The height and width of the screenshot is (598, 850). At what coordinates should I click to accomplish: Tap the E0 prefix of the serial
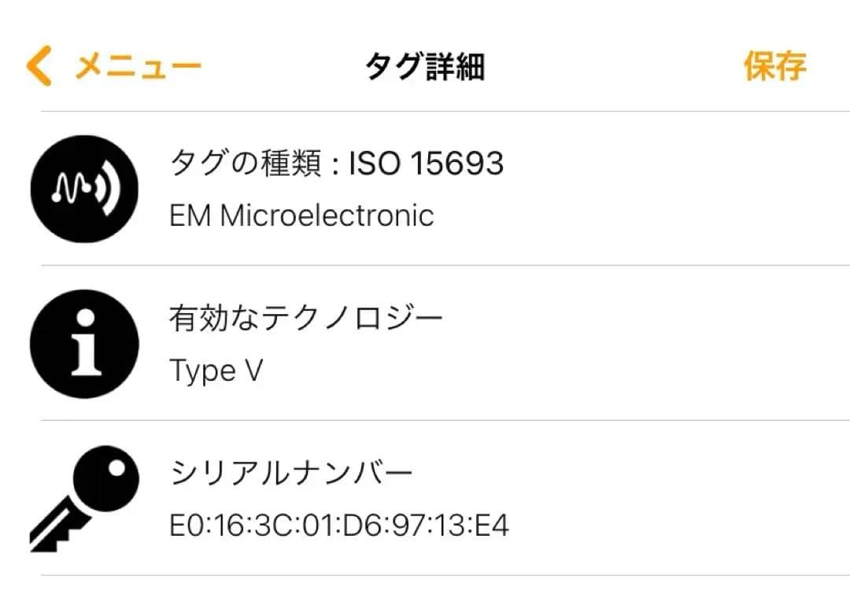(185, 525)
